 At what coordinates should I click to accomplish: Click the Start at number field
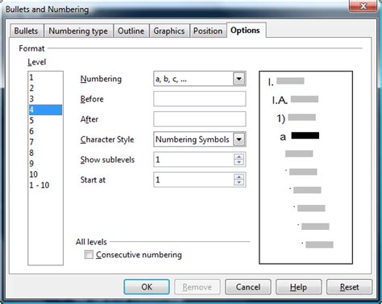pos(199,179)
